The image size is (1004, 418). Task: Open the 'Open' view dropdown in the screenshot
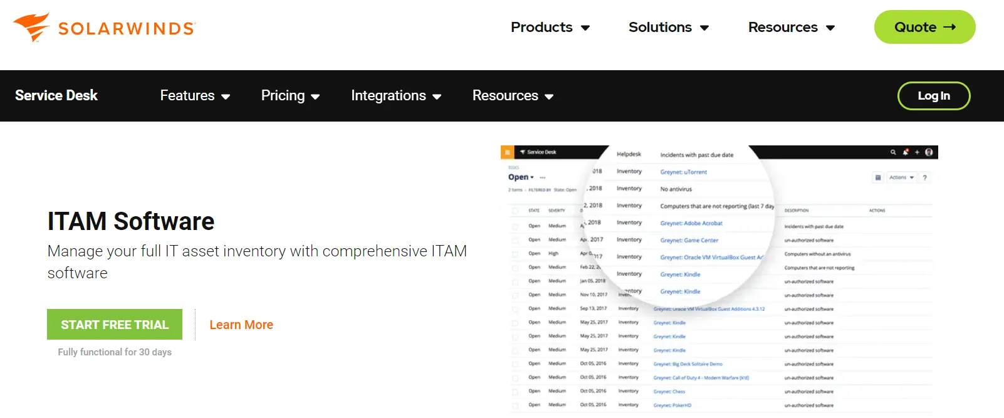click(x=521, y=177)
